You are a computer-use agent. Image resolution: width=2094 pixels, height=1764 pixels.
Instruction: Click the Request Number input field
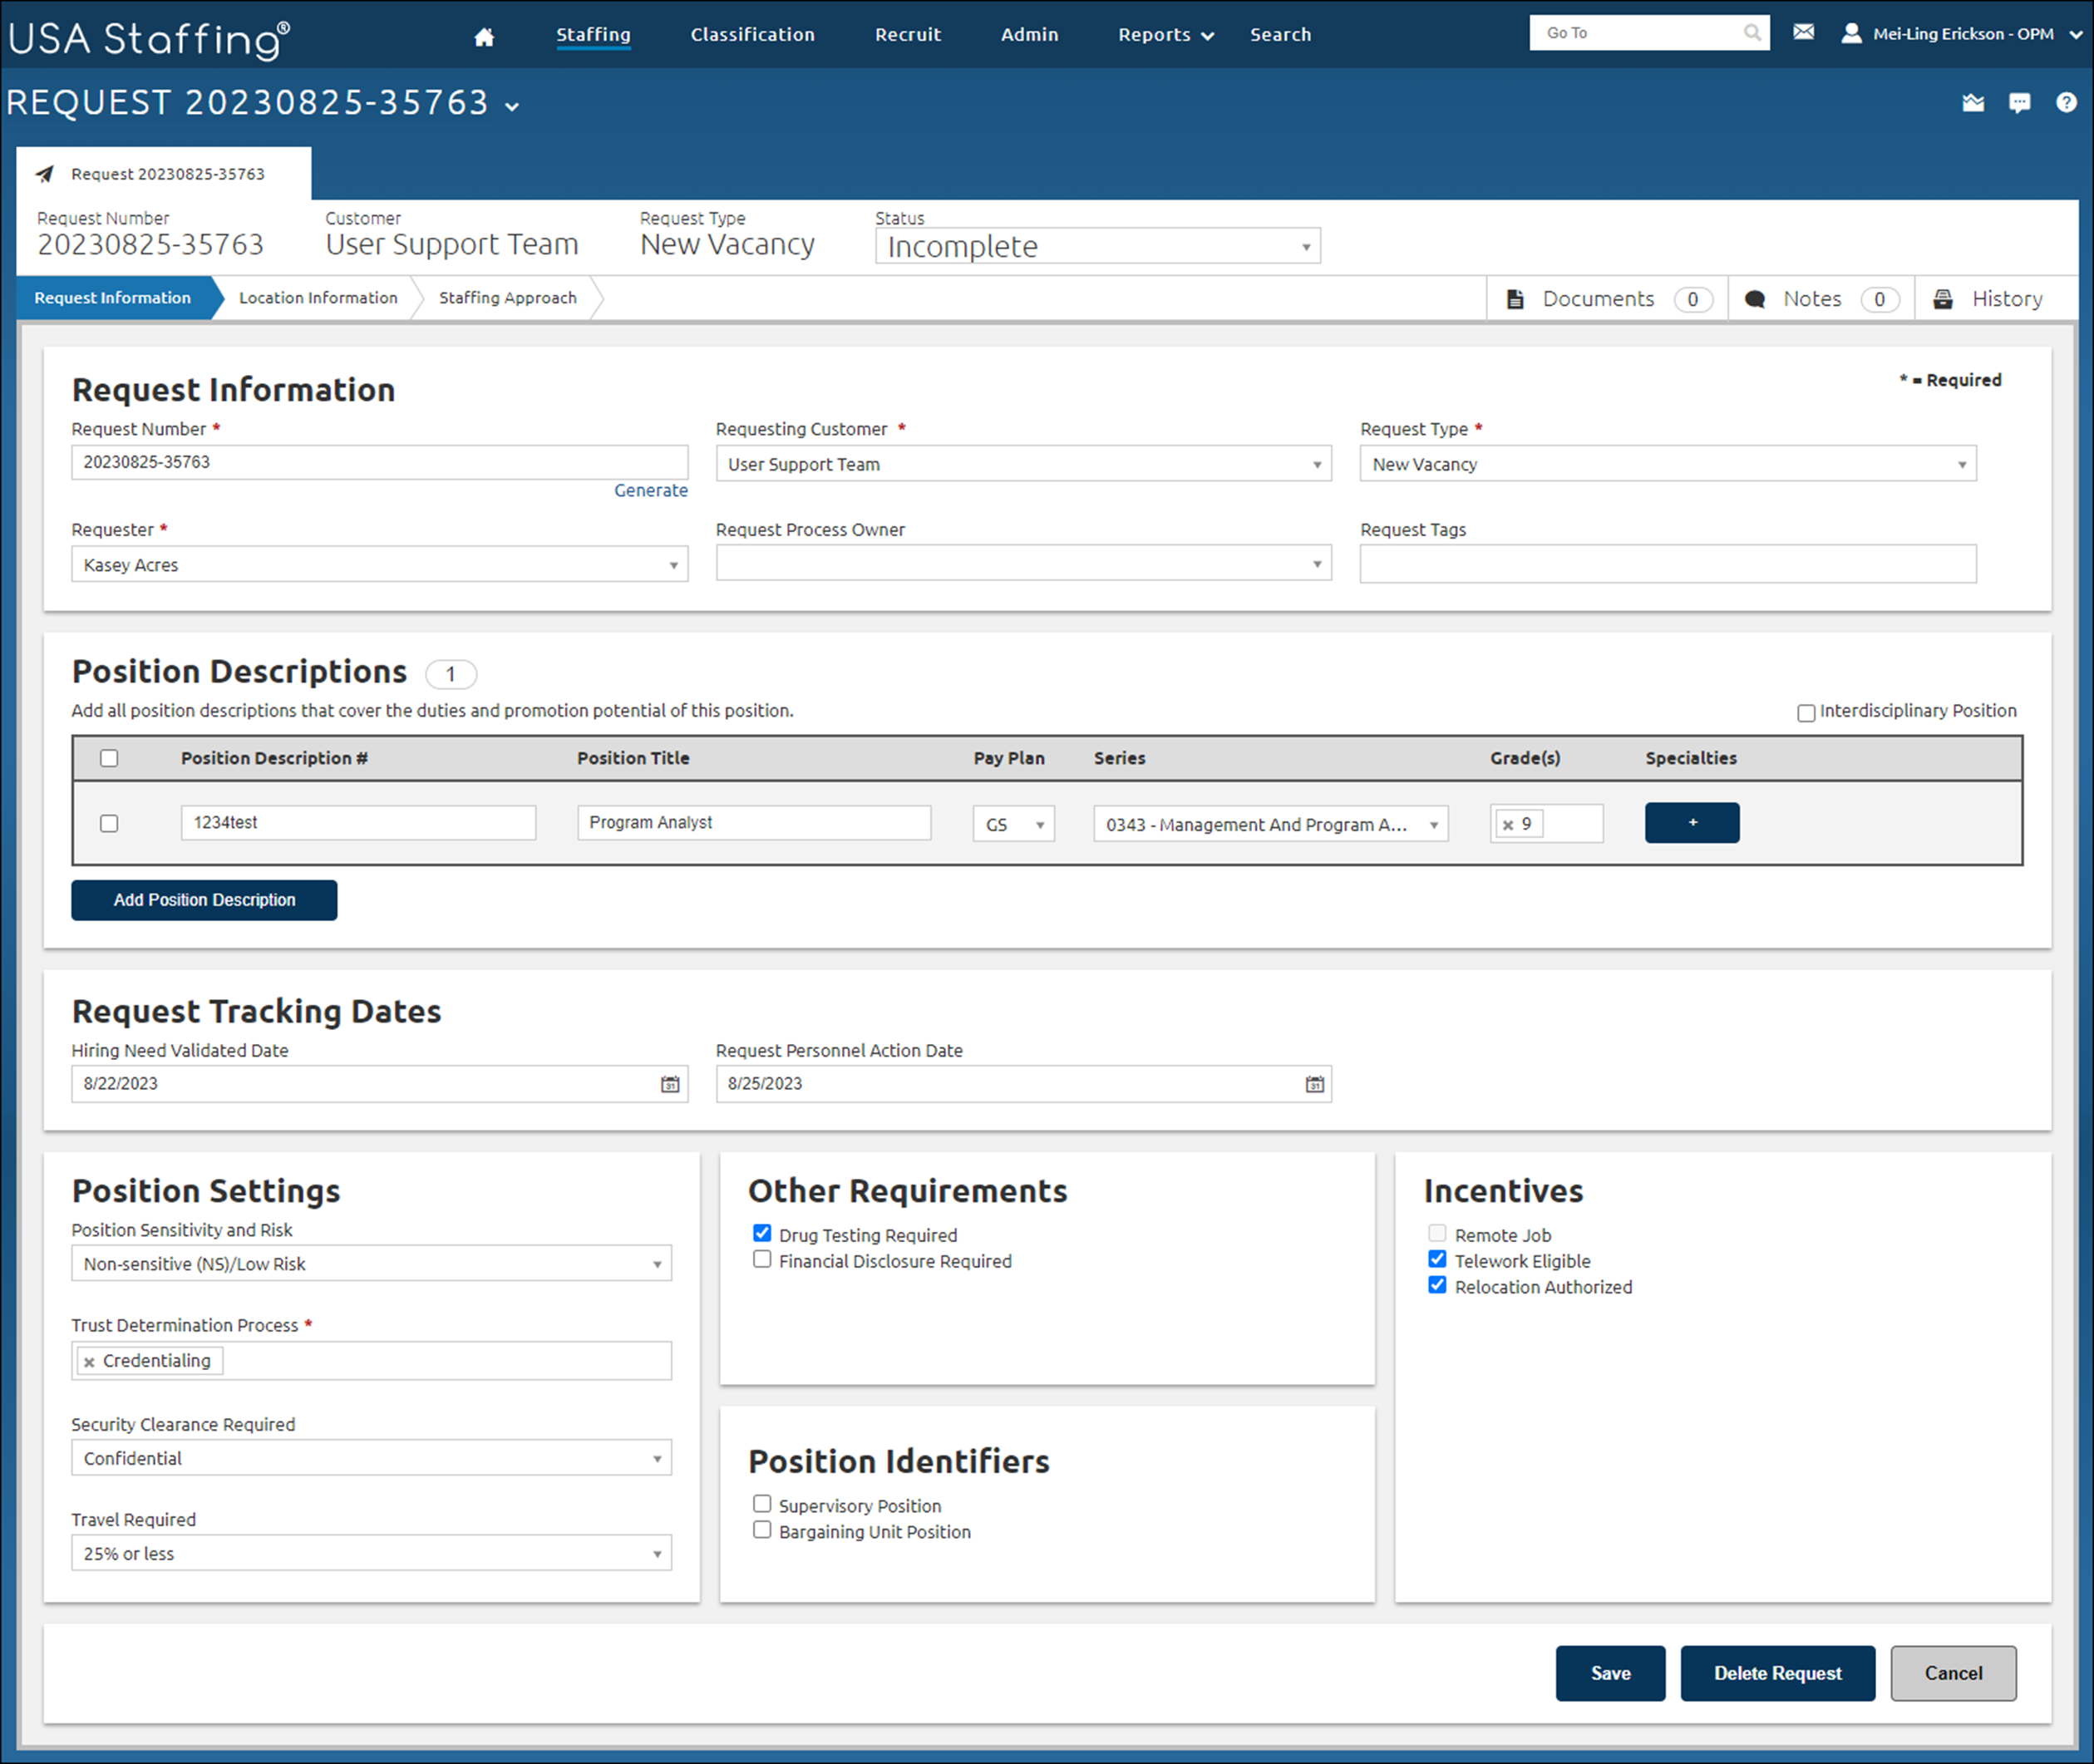click(379, 462)
